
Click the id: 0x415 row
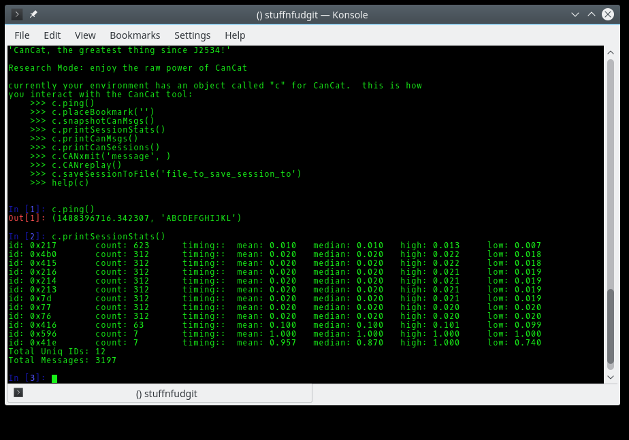(x=275, y=263)
